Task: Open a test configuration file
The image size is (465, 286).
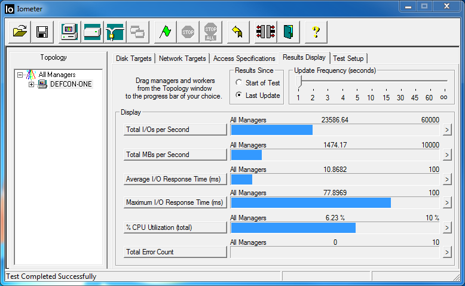Action: tap(20, 32)
